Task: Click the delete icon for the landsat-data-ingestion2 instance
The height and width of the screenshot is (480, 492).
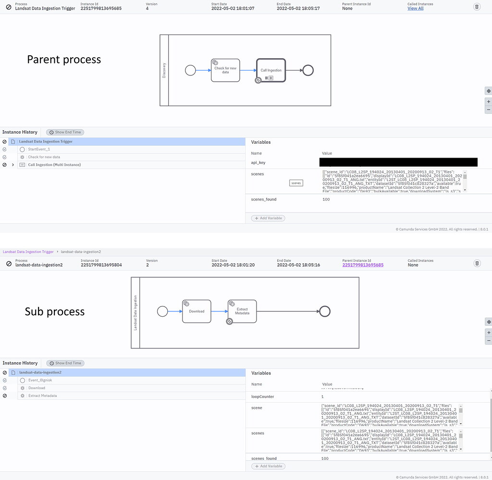Action: [x=477, y=263]
